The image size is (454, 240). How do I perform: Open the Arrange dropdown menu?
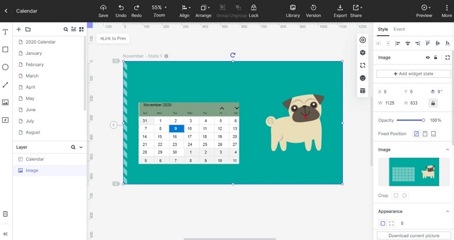tap(203, 11)
